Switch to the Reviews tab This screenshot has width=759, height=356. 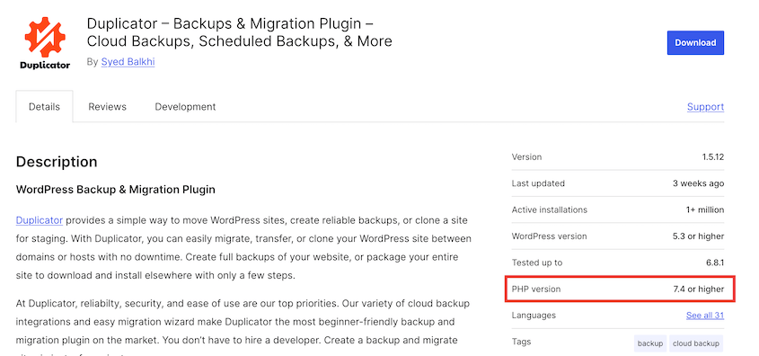pyautogui.click(x=107, y=107)
